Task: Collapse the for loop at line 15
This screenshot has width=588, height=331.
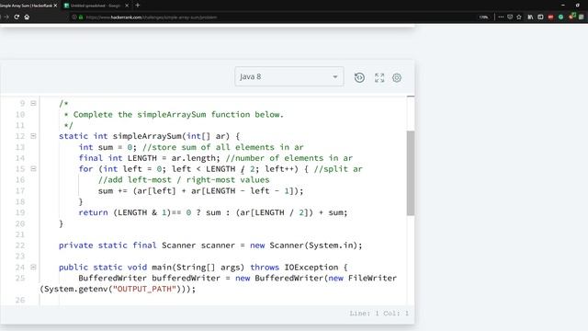Action: click(33, 169)
